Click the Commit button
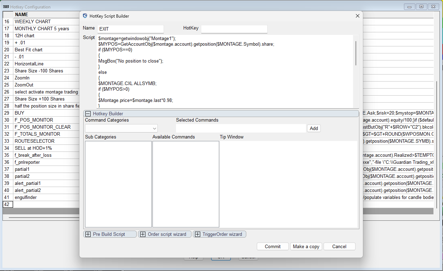 click(x=273, y=246)
